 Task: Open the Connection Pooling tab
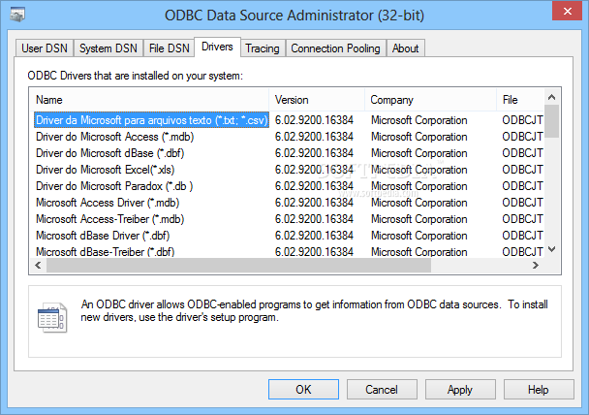[x=335, y=48]
